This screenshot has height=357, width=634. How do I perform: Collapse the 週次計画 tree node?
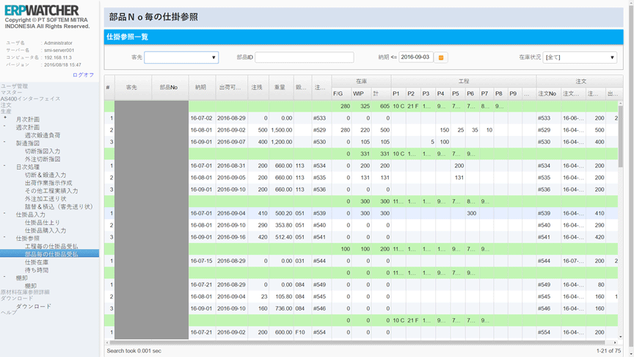[x=5, y=126]
